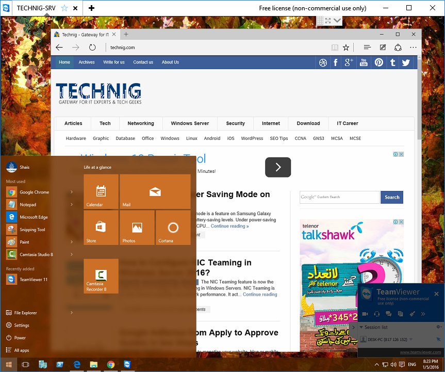The image size is (445, 372).
Task: Click the Edge back arrow button
Action: pyautogui.click(x=59, y=47)
